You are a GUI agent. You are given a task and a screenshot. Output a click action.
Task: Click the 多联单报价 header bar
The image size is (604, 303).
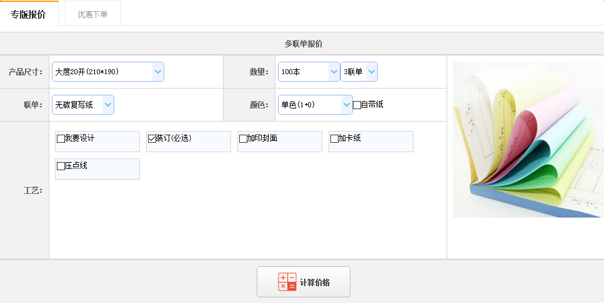(302, 44)
